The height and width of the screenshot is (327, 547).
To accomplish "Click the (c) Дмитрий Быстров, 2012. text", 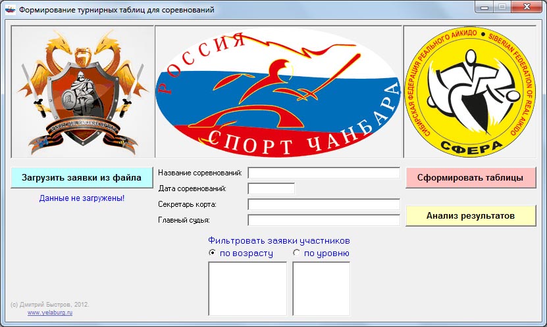I will pyautogui.click(x=50, y=305).
